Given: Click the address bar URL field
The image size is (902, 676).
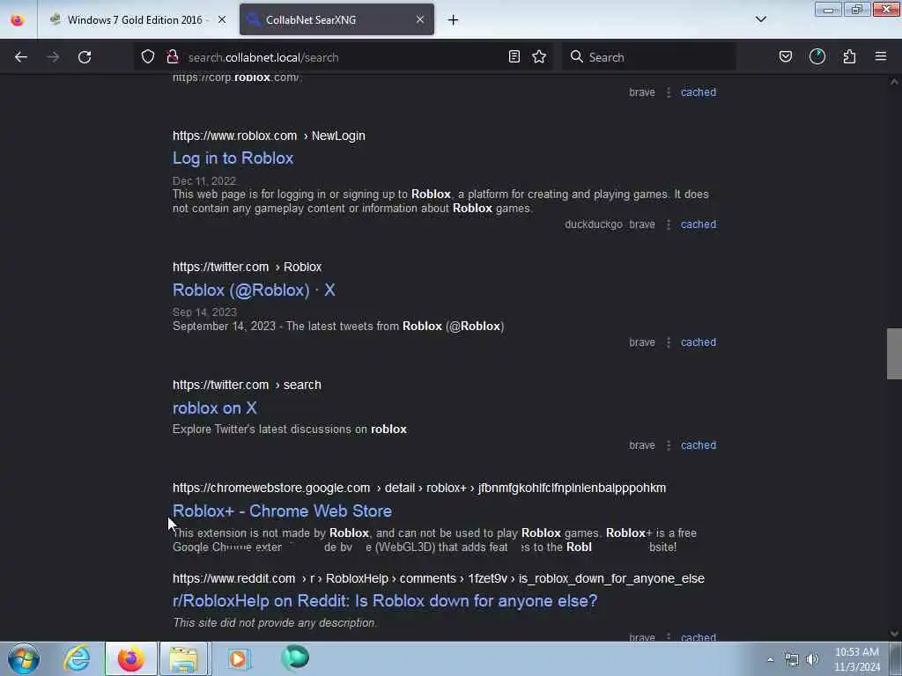Looking at the screenshot, I should (343, 57).
